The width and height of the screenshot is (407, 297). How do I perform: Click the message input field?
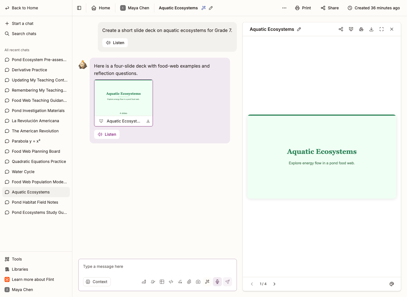(x=157, y=266)
